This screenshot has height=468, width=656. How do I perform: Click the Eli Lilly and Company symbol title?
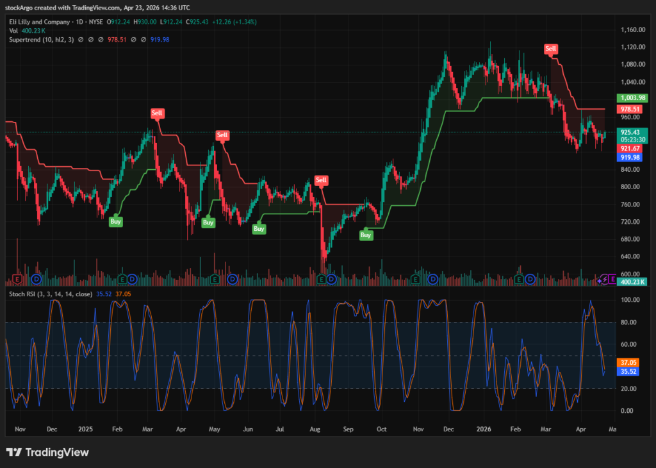click(x=39, y=22)
